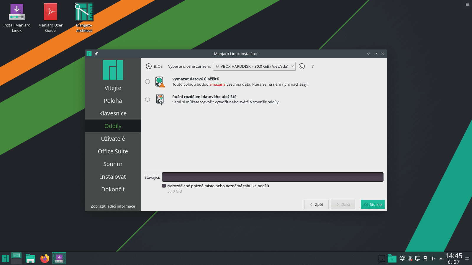Expand the hidden system tray icons
Screen dimensions: 472x265
click(440, 259)
